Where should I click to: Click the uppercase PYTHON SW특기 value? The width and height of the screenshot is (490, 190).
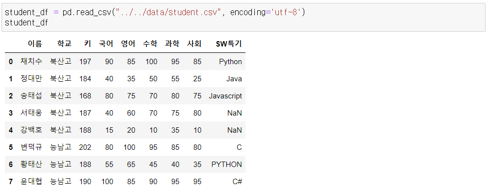(226, 165)
